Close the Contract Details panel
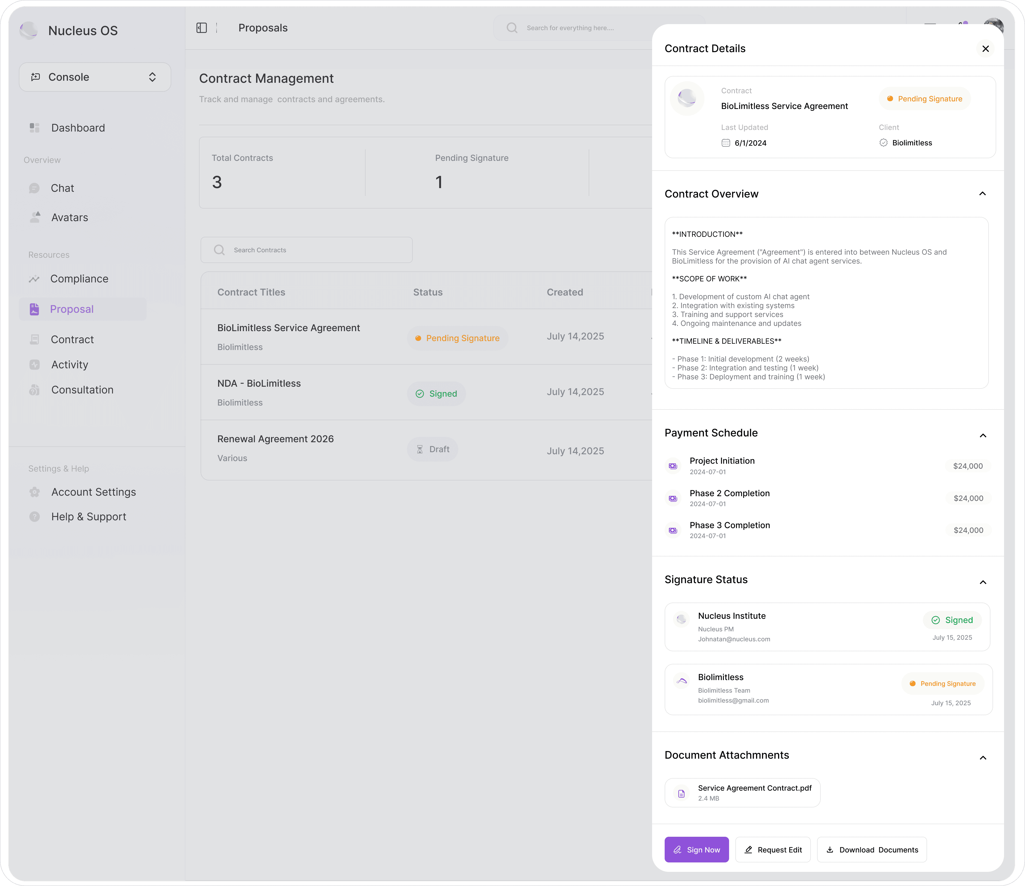The width and height of the screenshot is (1025, 886). point(985,48)
